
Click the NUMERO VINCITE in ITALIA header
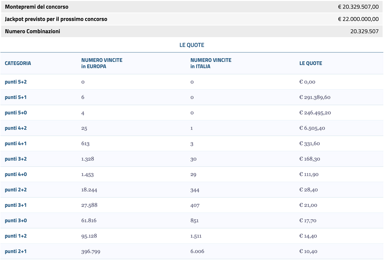[211, 63]
